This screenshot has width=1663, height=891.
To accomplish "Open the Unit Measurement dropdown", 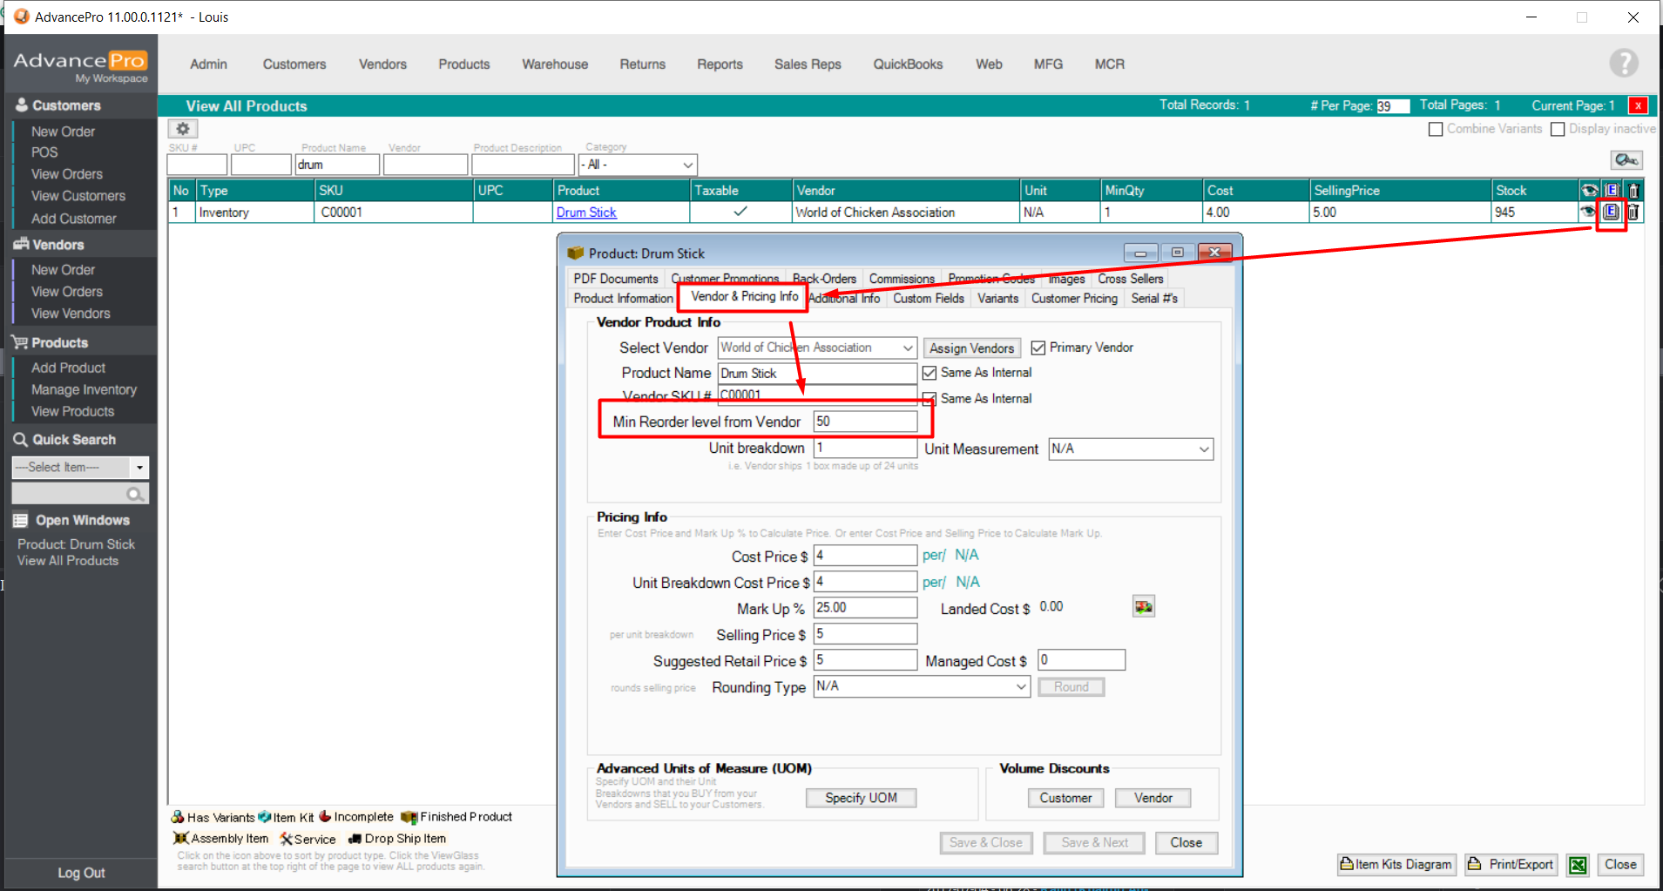I will point(1203,449).
